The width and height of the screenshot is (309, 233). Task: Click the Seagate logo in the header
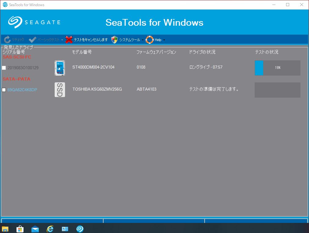click(34, 22)
